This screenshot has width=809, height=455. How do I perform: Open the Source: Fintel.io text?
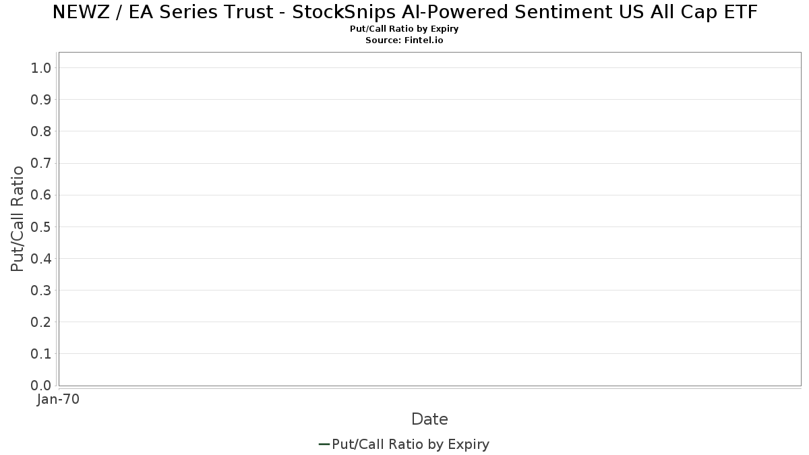tap(404, 40)
